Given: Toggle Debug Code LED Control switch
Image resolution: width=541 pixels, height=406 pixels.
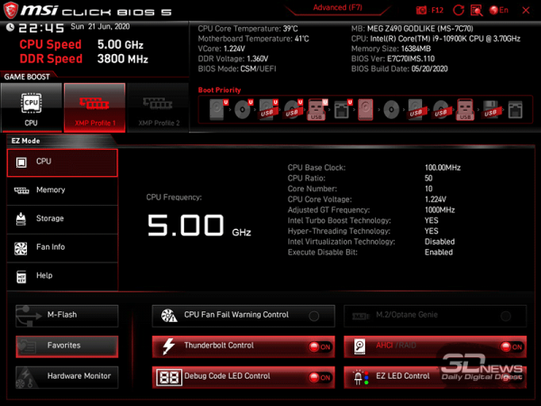Looking at the screenshot, I should (x=319, y=376).
